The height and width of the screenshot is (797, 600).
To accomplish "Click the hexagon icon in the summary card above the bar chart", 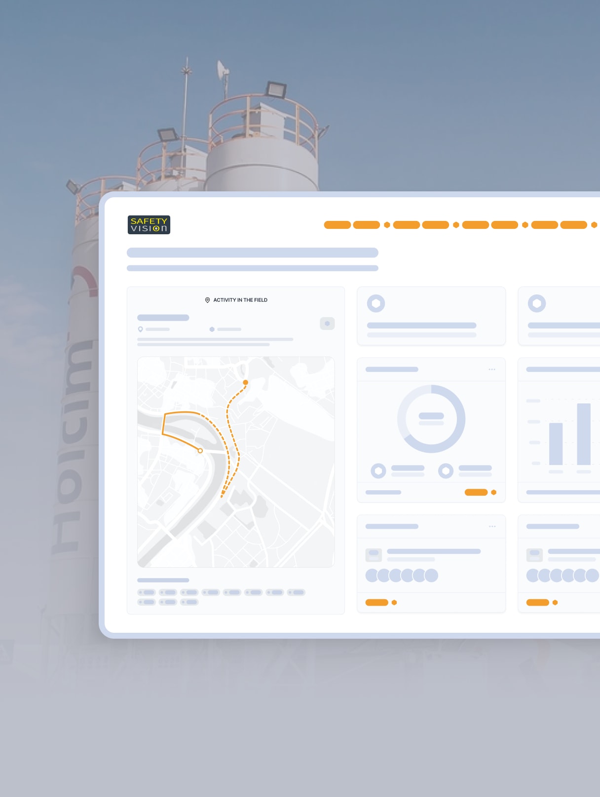I will (x=537, y=303).
